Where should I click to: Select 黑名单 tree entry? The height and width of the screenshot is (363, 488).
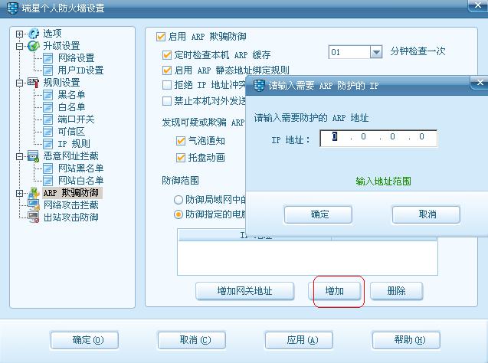coord(71,95)
